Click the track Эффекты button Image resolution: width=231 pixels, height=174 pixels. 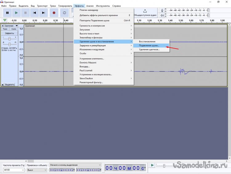click(x=10, y=33)
